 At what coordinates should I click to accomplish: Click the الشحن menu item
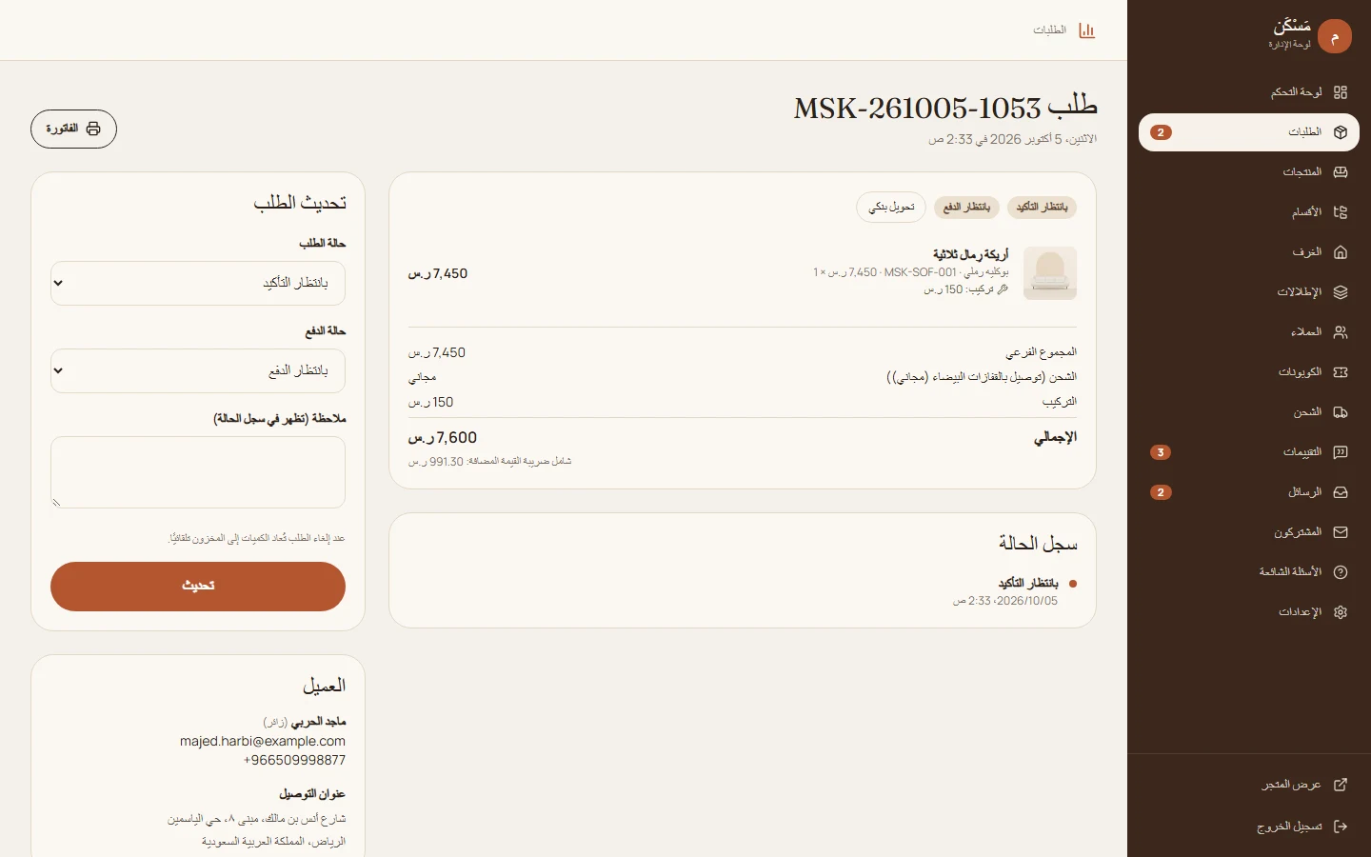1249,412
